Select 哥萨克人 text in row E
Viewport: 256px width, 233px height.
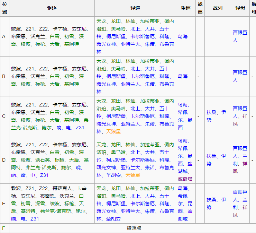point(62,188)
